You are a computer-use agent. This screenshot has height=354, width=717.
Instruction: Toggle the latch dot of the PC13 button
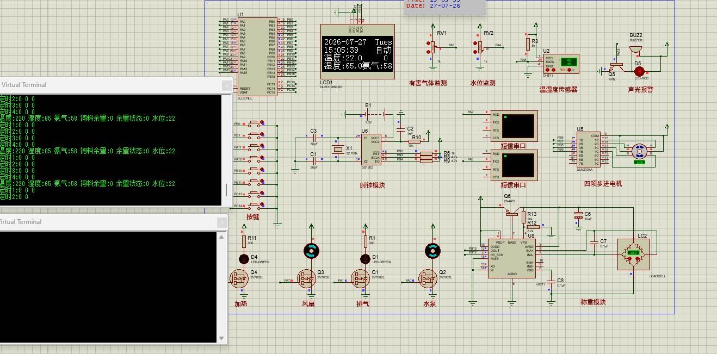coord(263,192)
